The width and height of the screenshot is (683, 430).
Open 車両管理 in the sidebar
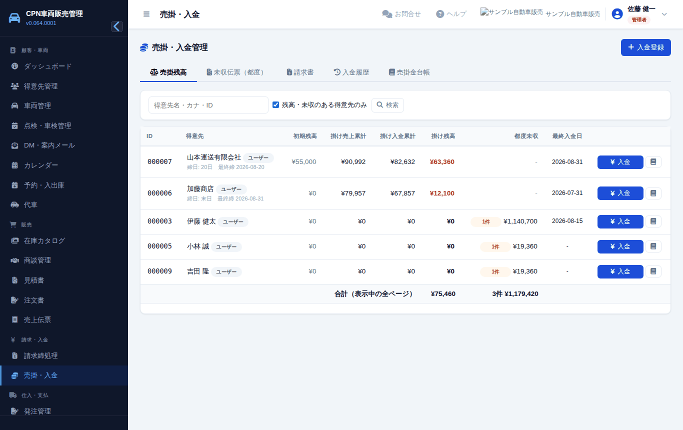pyautogui.click(x=64, y=106)
